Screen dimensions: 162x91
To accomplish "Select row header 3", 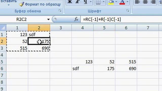I will (x=3, y=48).
